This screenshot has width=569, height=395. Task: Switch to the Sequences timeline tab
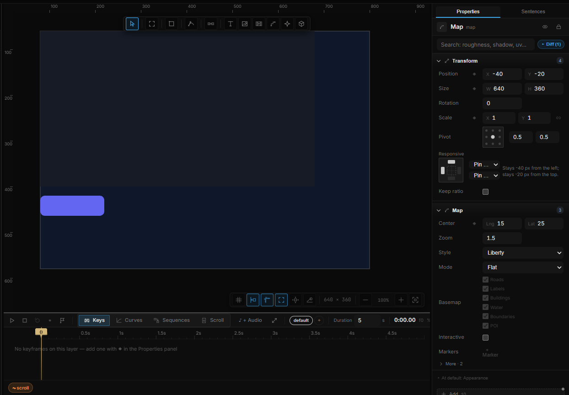pyautogui.click(x=172, y=320)
